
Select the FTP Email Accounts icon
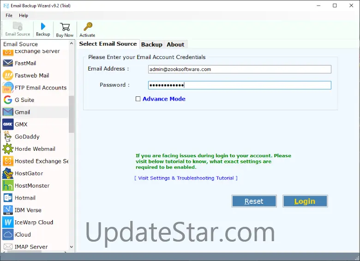[x=8, y=88]
